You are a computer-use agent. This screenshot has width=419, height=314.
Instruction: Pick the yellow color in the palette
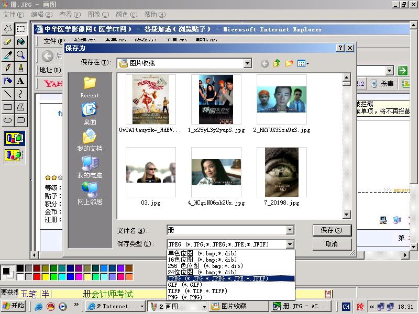click(46, 277)
